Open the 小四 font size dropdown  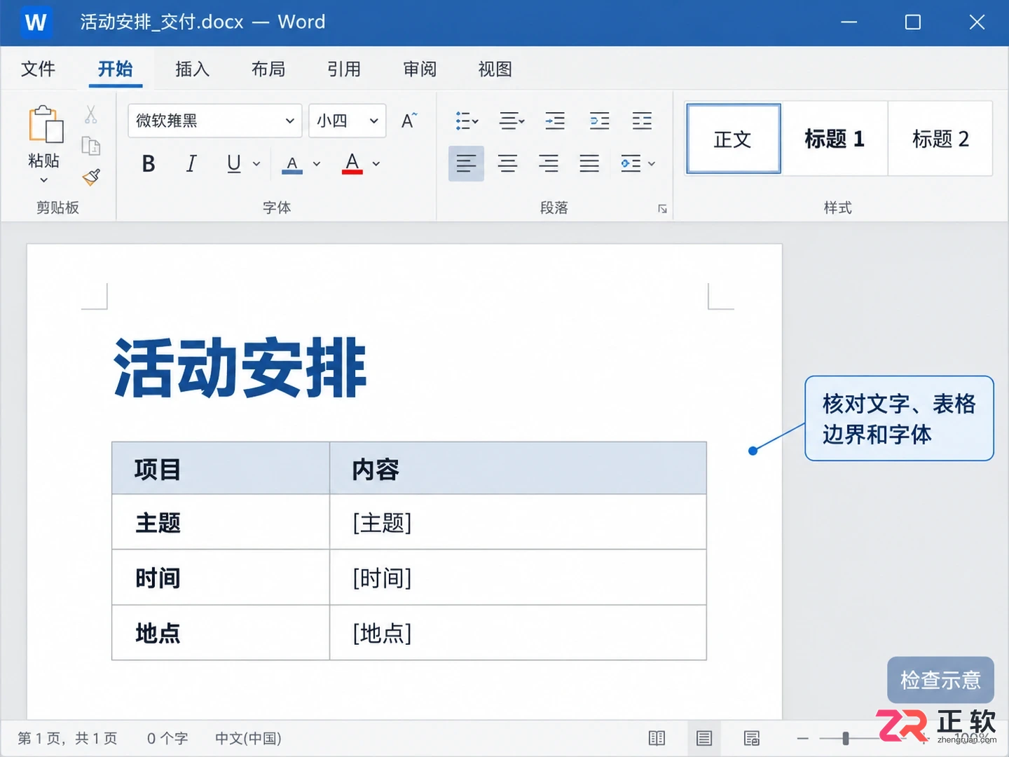[x=348, y=121]
